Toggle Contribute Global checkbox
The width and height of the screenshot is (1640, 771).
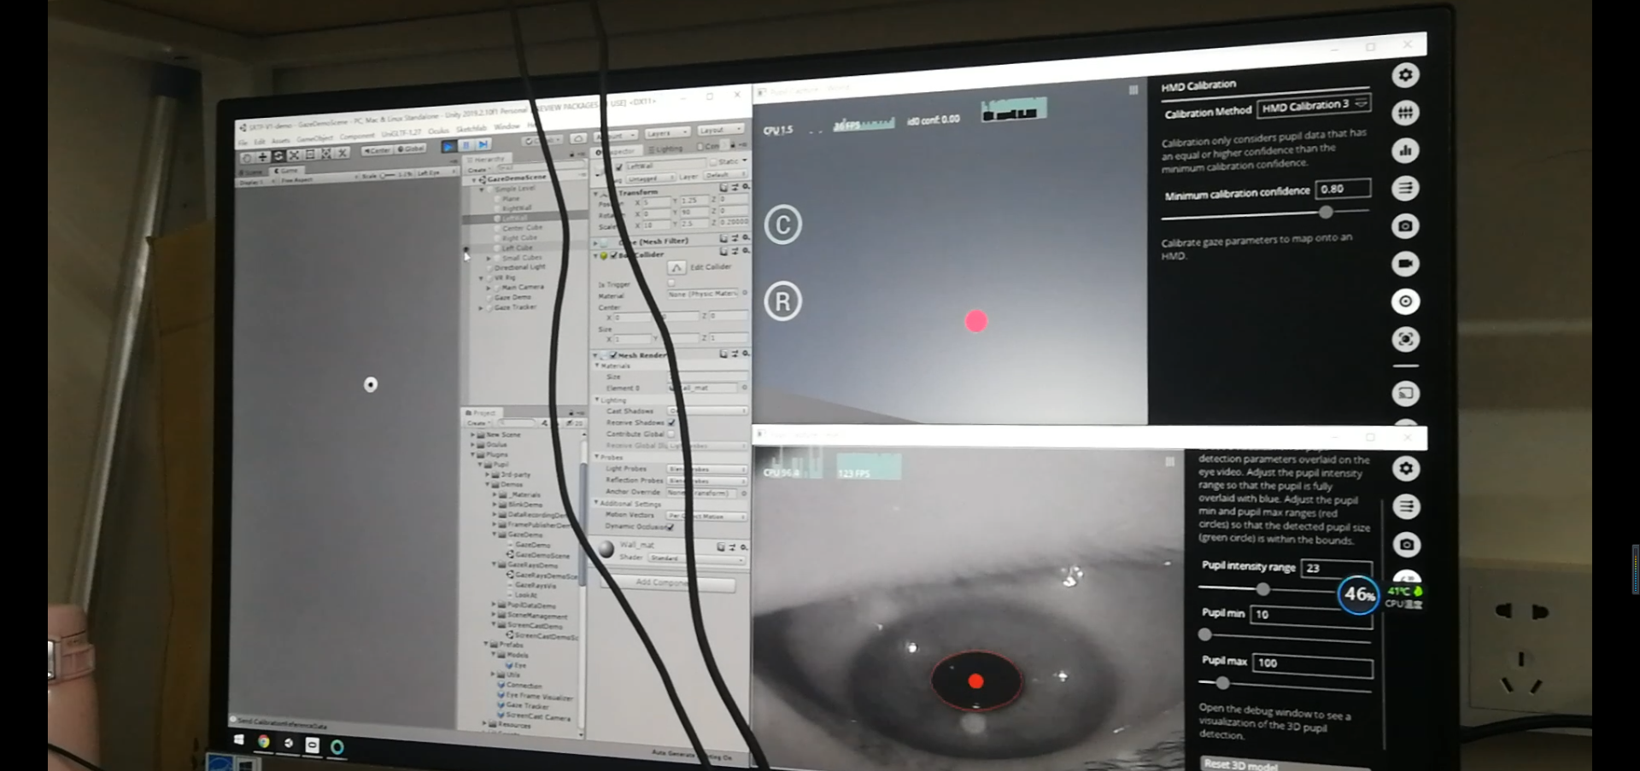coord(671,433)
